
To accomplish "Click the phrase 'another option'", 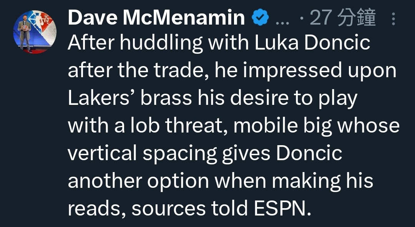I will tap(138, 181).
